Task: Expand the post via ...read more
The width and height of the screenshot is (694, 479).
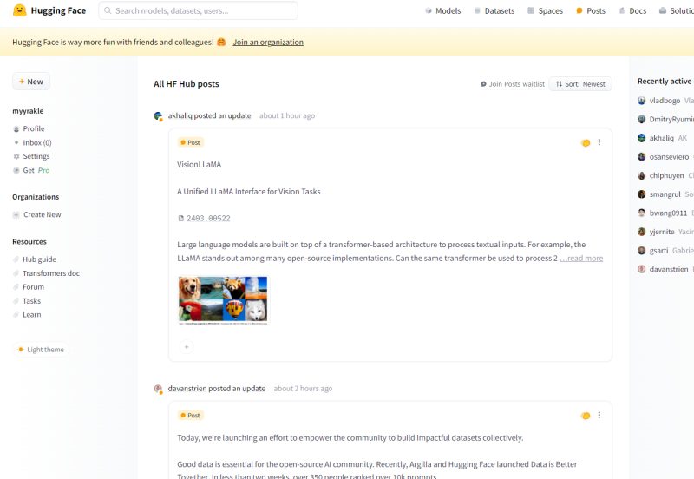Action: [581, 258]
